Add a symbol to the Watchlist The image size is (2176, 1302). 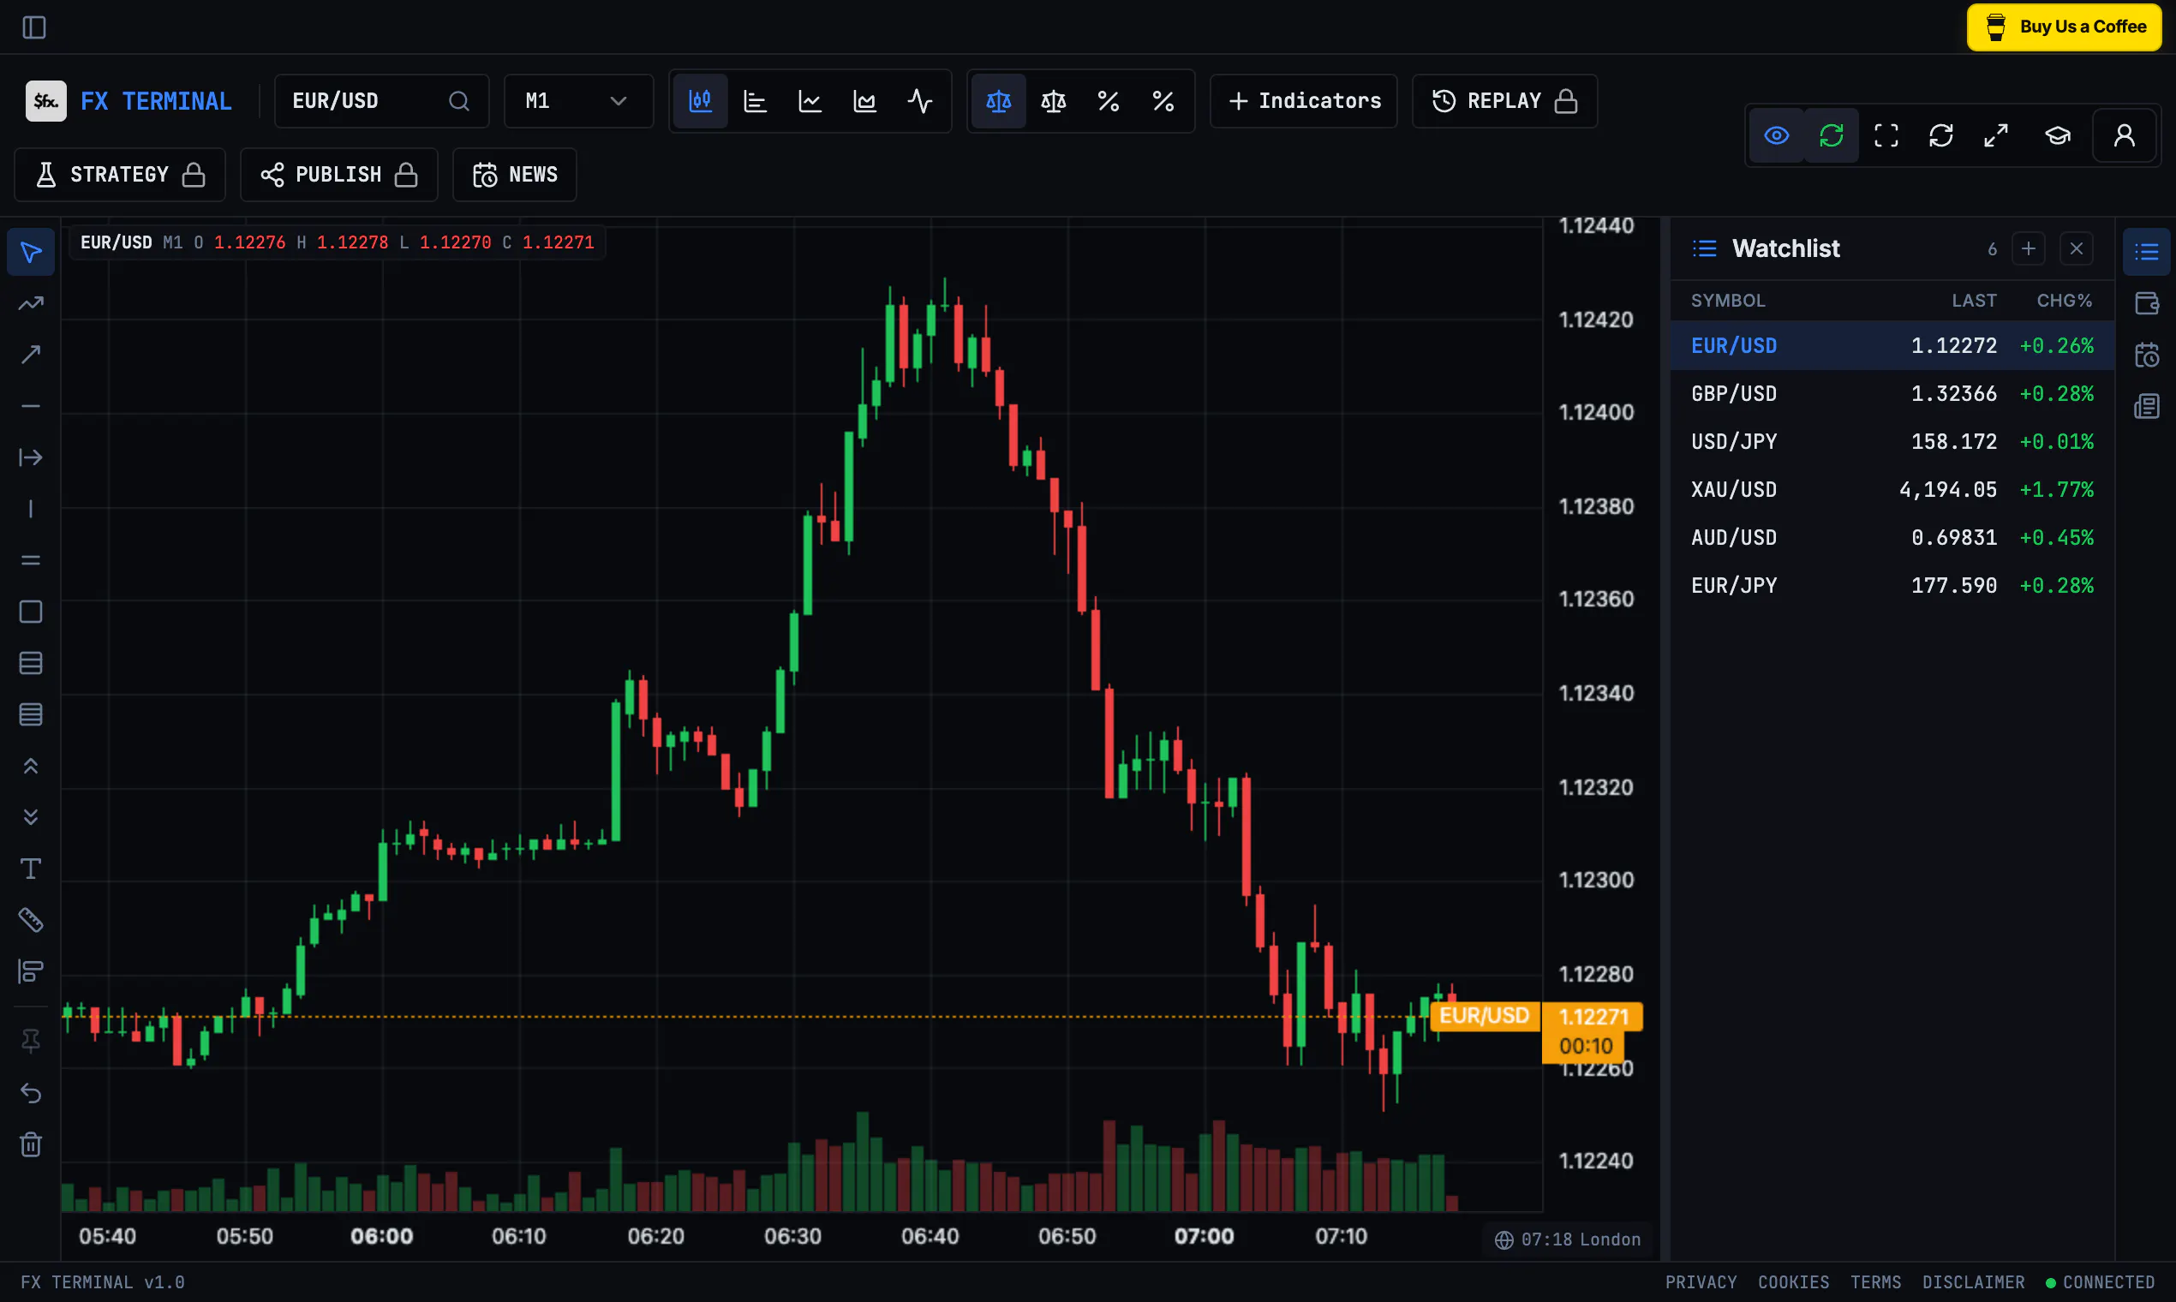[x=2028, y=248]
